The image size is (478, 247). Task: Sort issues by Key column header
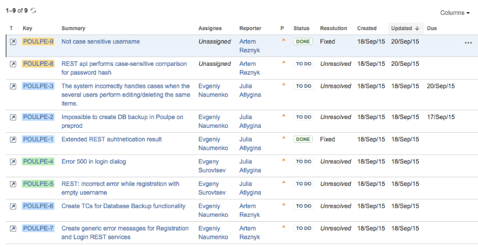point(27,29)
